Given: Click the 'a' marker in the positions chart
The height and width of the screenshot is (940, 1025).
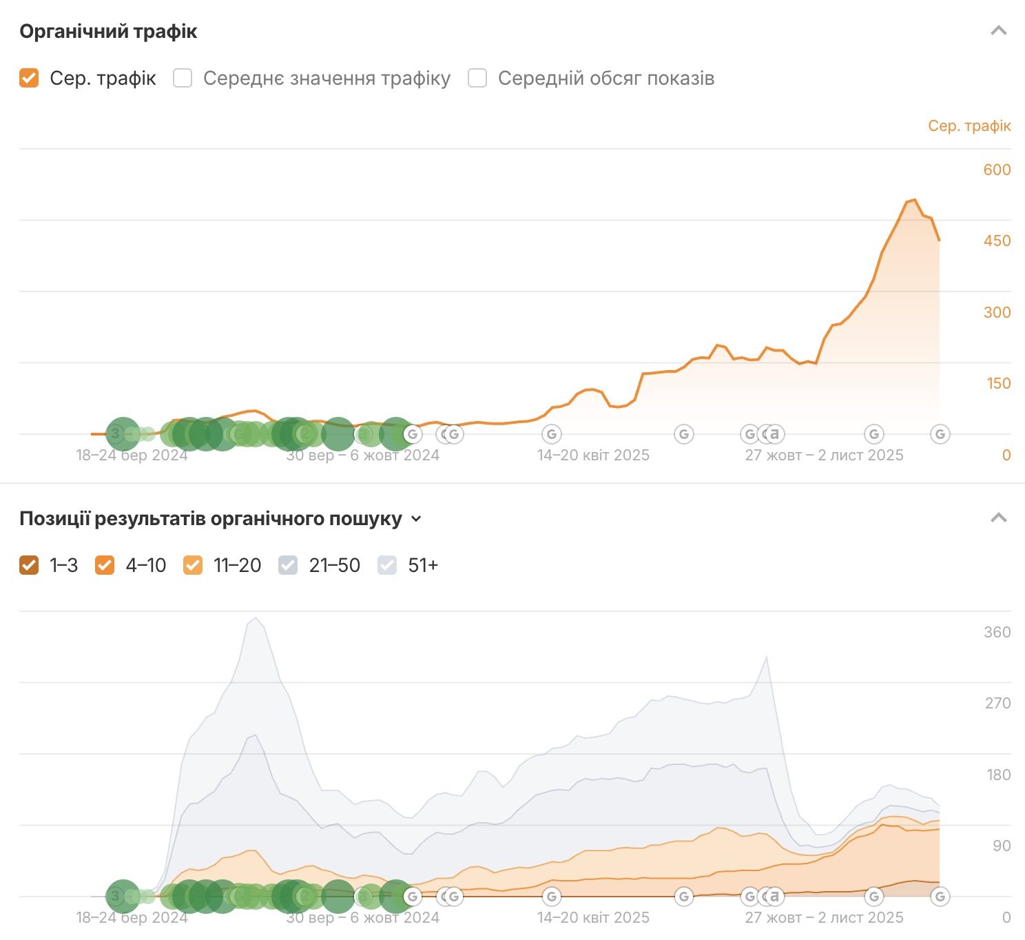Looking at the screenshot, I should pyautogui.click(x=775, y=897).
